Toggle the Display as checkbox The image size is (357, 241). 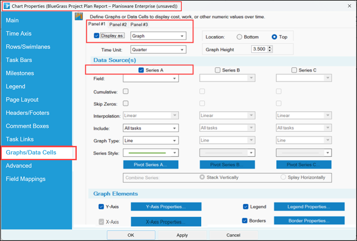point(96,36)
